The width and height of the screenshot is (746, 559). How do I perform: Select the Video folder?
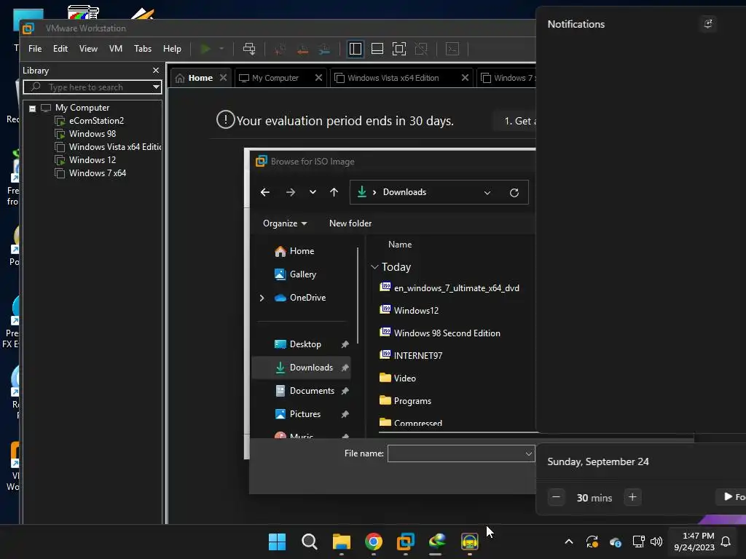coord(397,378)
